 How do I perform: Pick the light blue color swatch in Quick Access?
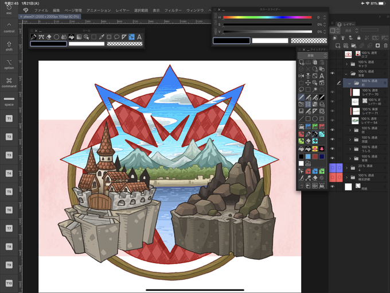[x=308, y=156]
